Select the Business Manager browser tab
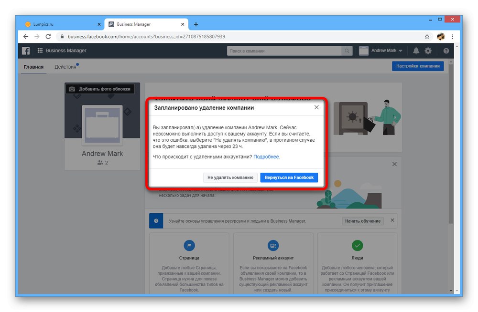This screenshot has width=478, height=312. pos(147,24)
